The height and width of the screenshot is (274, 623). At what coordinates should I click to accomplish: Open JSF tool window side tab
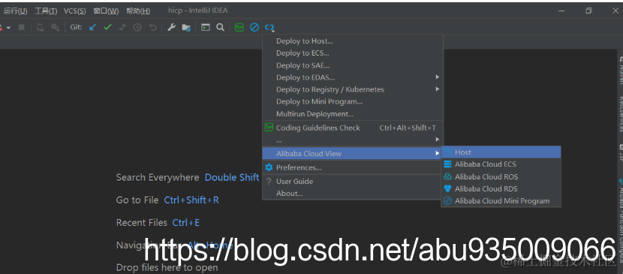point(620,152)
